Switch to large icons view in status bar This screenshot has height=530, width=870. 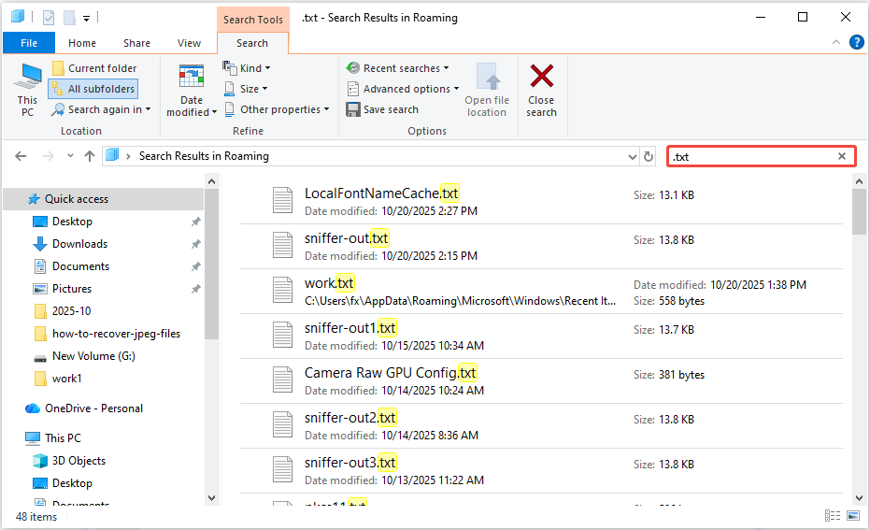(852, 516)
